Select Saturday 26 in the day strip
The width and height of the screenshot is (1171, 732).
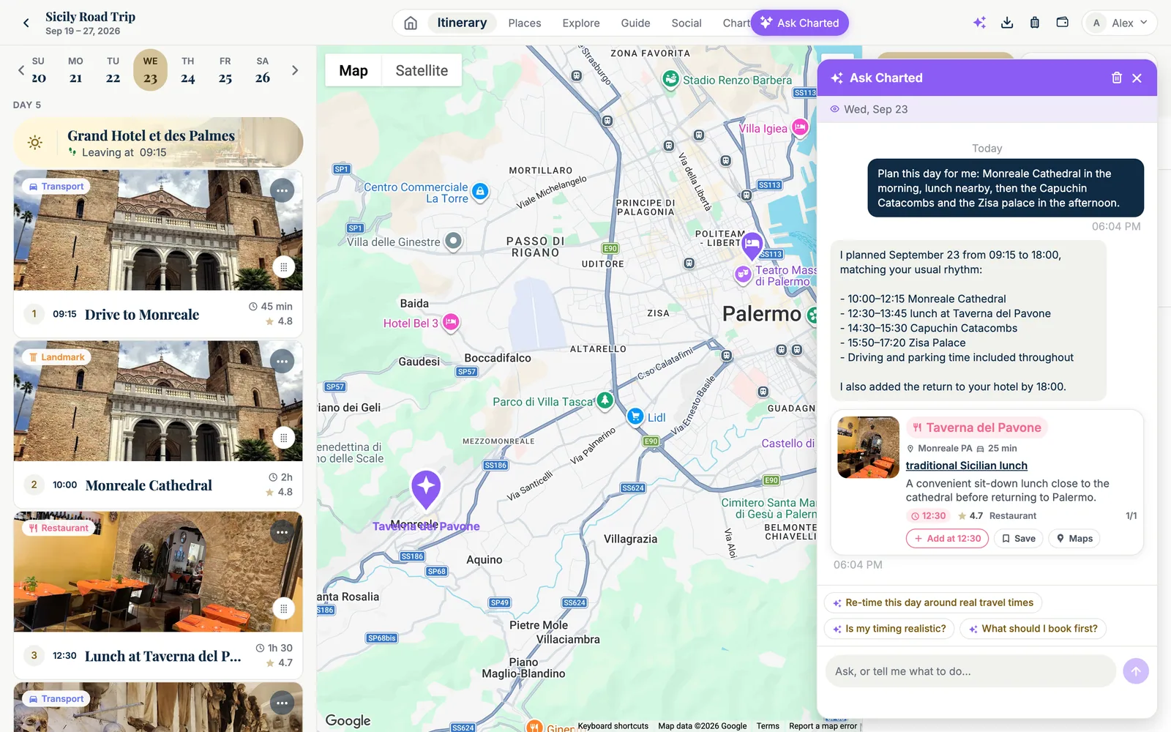coord(263,70)
